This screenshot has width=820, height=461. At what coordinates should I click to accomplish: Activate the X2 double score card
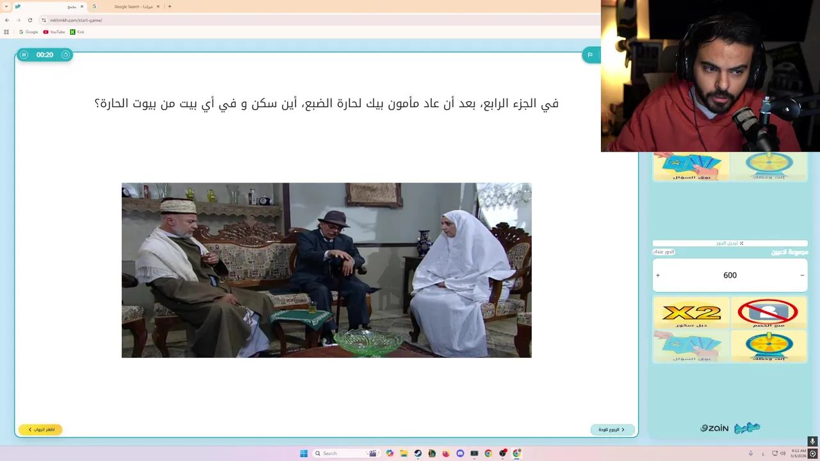click(x=691, y=313)
